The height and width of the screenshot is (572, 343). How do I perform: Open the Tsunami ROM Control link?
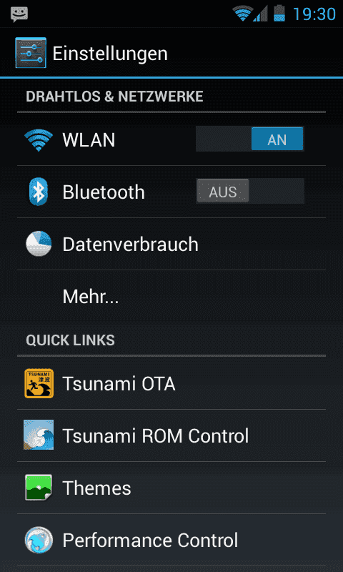(171, 435)
